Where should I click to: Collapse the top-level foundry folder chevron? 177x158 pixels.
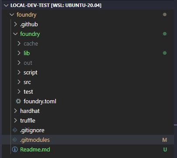click(12, 14)
